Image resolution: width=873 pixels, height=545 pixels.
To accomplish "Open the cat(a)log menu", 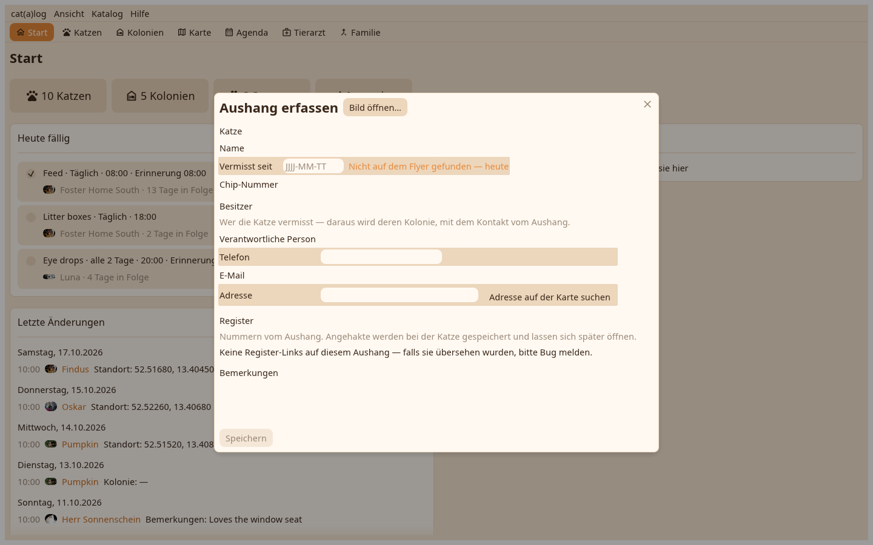I will pyautogui.click(x=28, y=14).
